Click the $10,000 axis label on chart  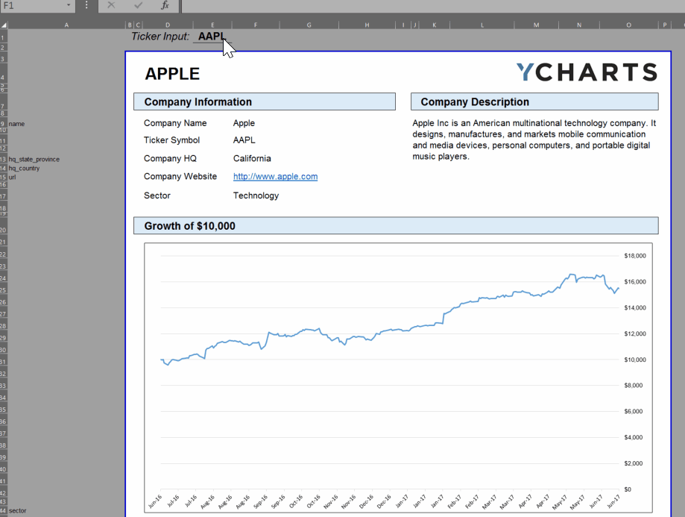(x=635, y=360)
